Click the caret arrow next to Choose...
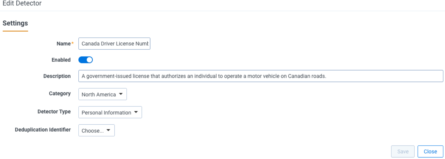This screenshot has height=159, width=445. (x=108, y=130)
